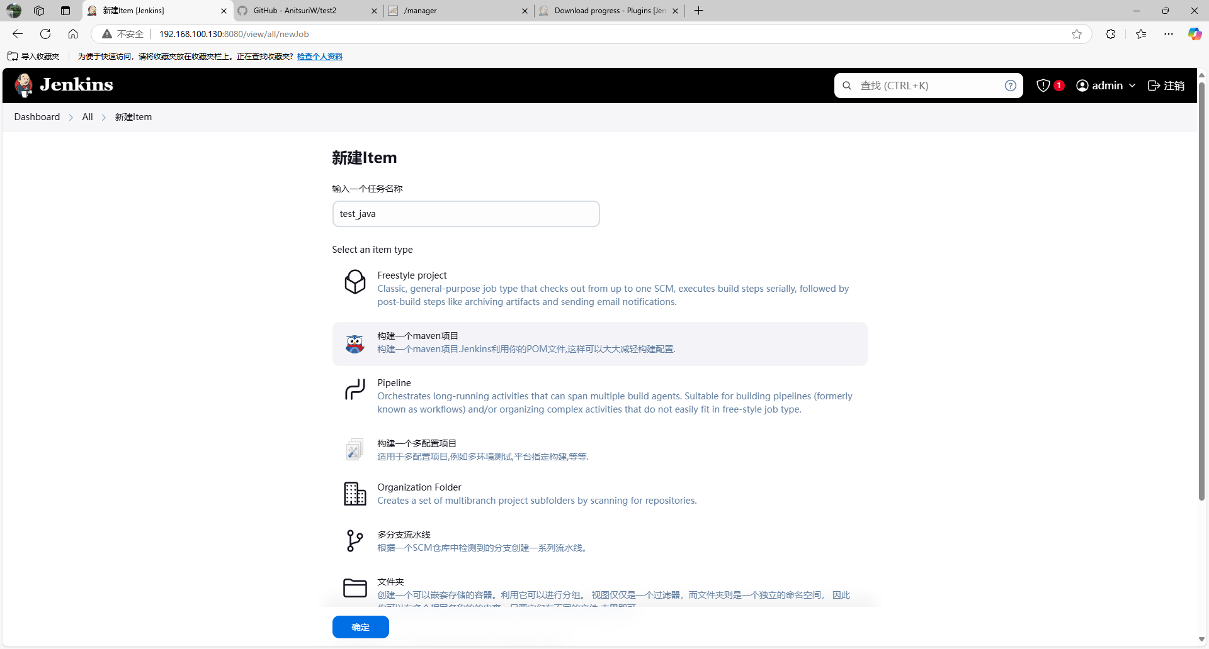Image resolution: width=1209 pixels, height=649 pixels.
Task: Choose the Organization Folder building icon
Action: tap(355, 494)
